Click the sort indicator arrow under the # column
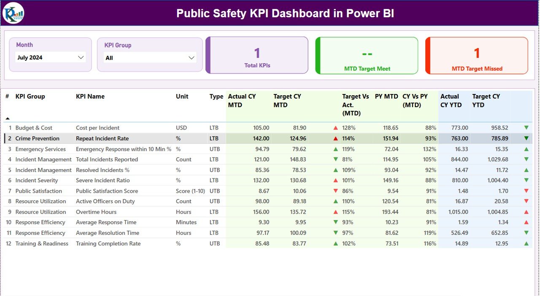The width and height of the screenshot is (540, 296). (7, 118)
